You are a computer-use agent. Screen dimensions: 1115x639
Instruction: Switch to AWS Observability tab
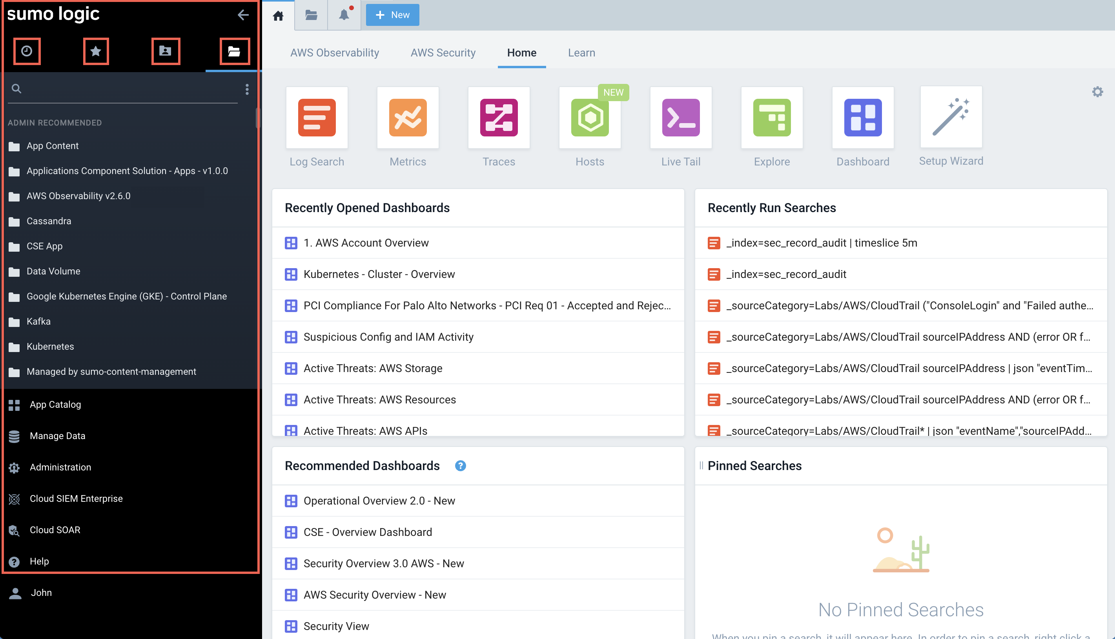tap(334, 53)
